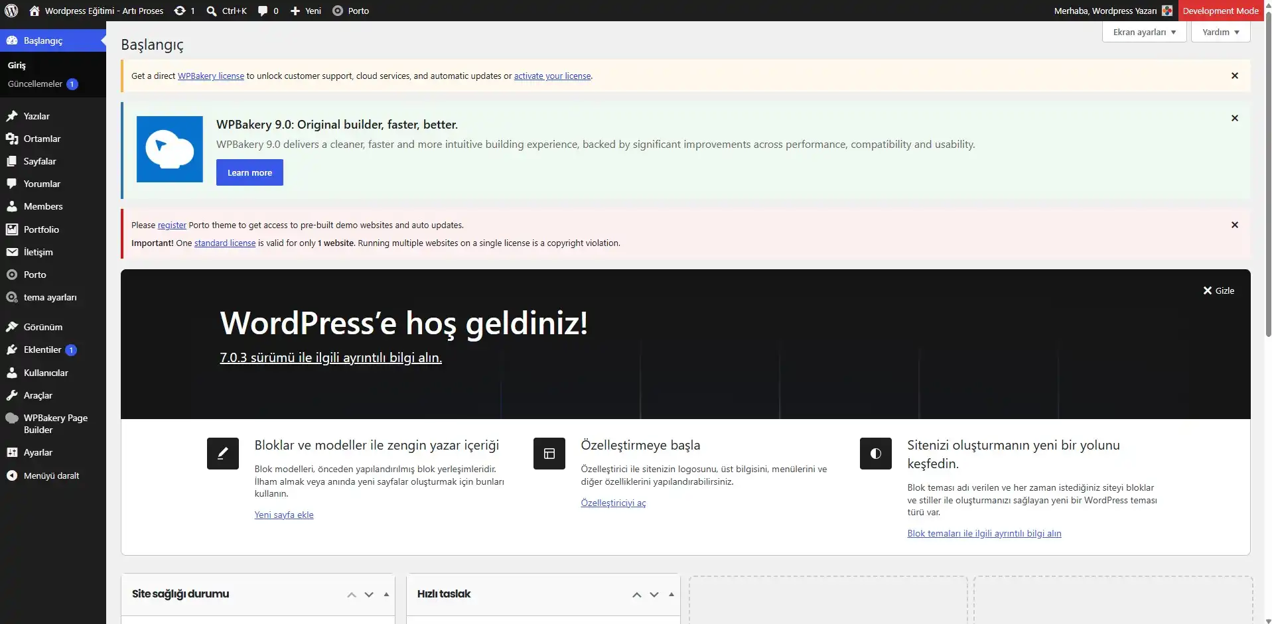
Task: Open 7.0.3 sürümü bilgi link
Action: tap(330, 357)
